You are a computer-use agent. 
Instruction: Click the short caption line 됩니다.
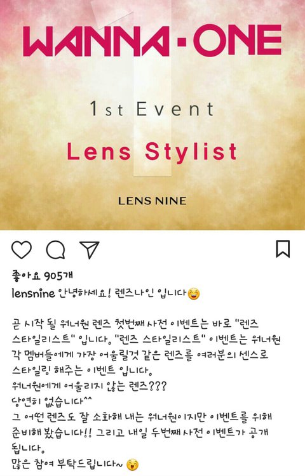26,448
